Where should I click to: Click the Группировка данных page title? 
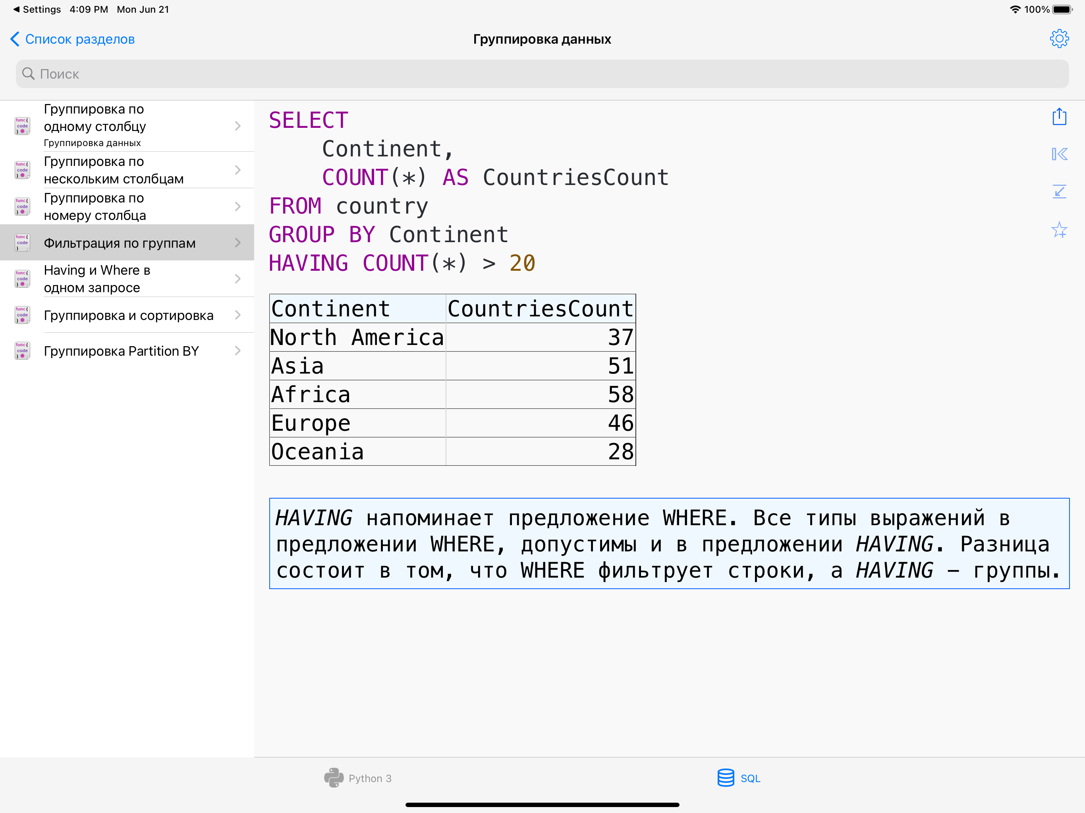542,39
